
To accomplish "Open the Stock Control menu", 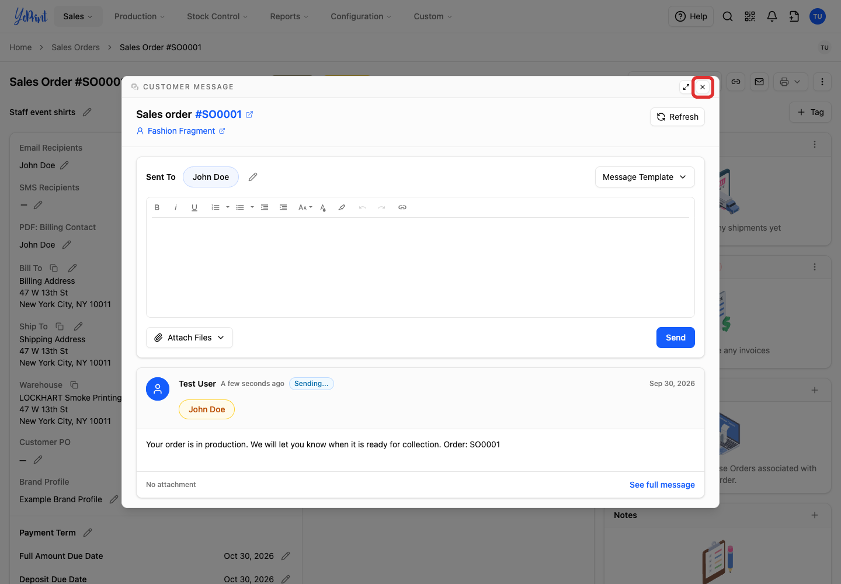I will pyautogui.click(x=217, y=16).
